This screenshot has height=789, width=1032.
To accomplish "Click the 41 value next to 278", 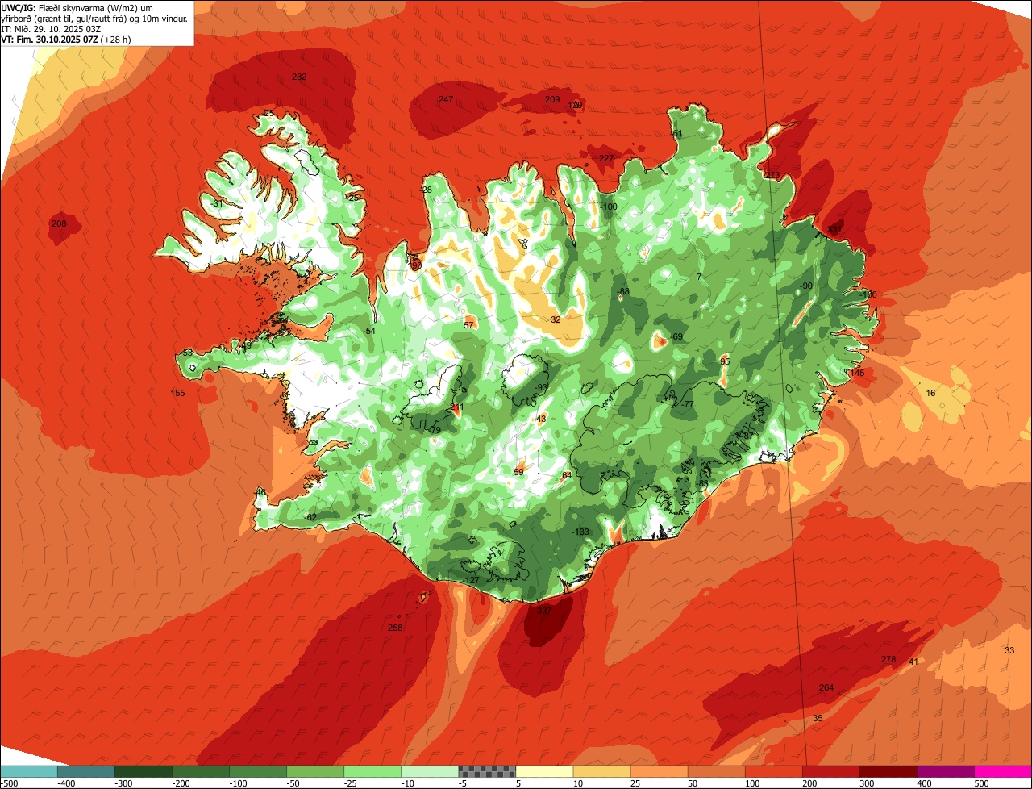I will point(913,662).
